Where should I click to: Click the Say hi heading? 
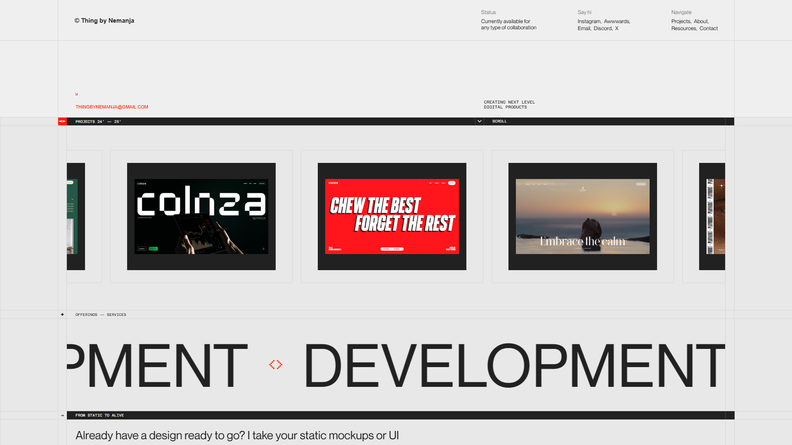pos(584,12)
